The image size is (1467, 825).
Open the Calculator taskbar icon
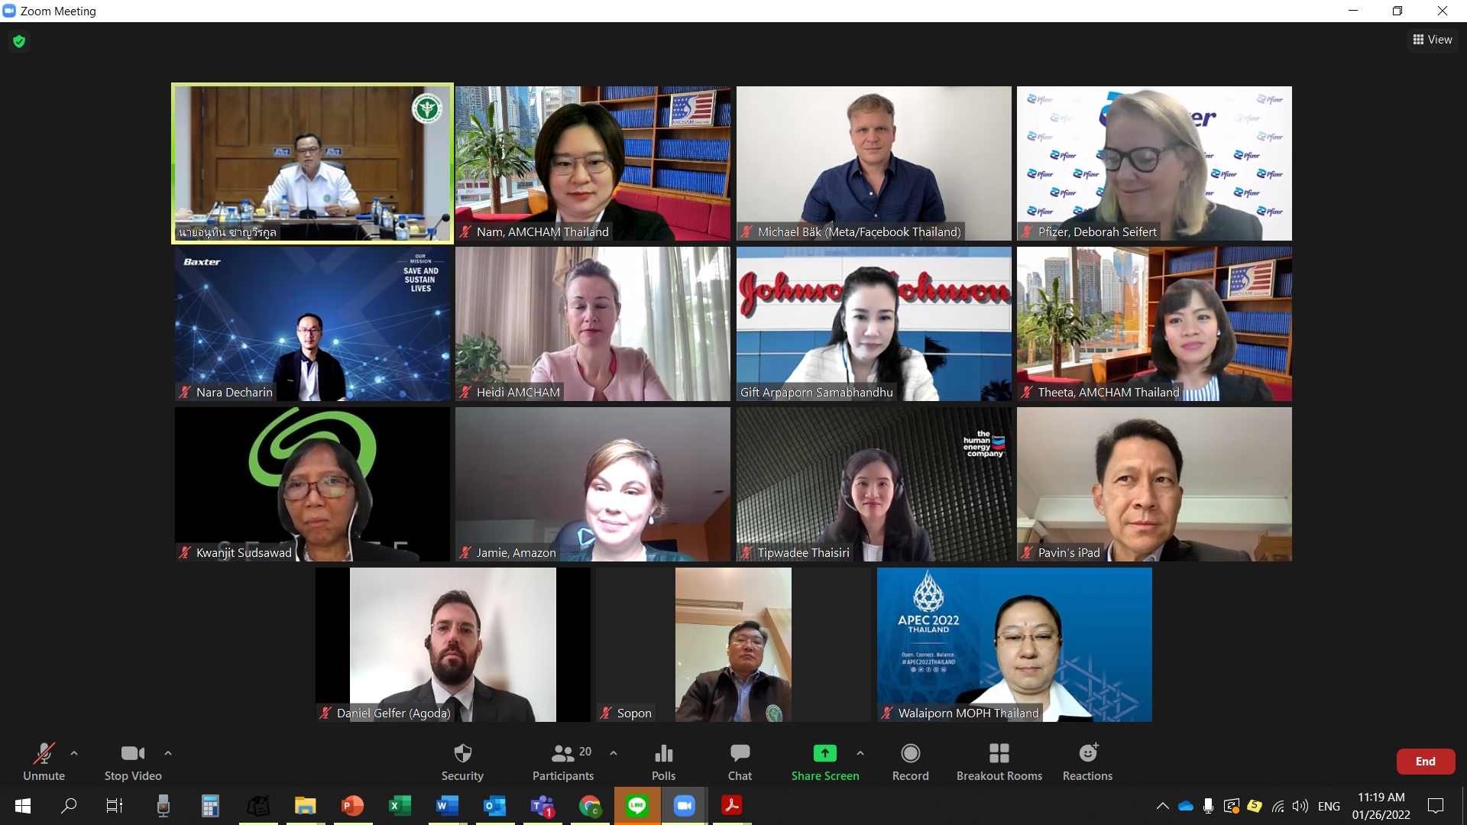click(210, 806)
